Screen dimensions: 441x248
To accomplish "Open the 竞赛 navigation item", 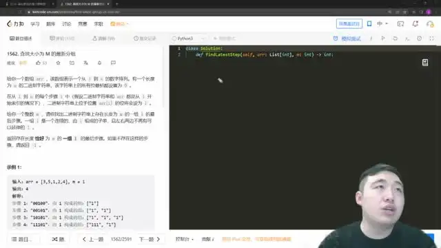I will pos(83,24).
